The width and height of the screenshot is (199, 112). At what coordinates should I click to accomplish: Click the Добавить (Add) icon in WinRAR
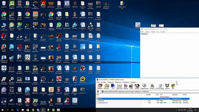point(100,86)
